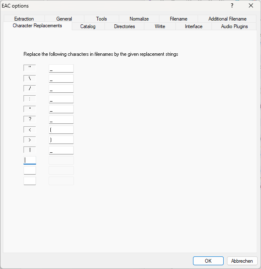
Task: Open the Interface tab
Action: 193,26
